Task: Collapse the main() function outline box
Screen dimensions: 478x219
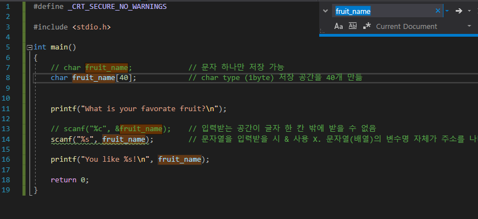Action: (30, 47)
